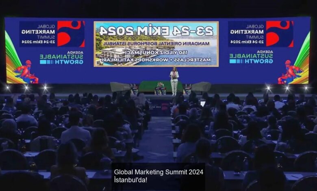The image size is (317, 191).
Task: Click the left Sustainable Growth agenda text
Action: pyautogui.click(x=61, y=57)
